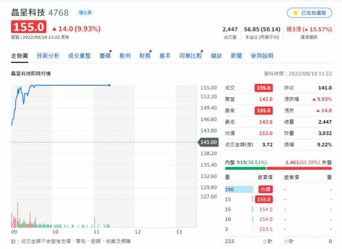Click the 晶呈科技即時行情 heading
Screen dimensions: 342x249
31,74
